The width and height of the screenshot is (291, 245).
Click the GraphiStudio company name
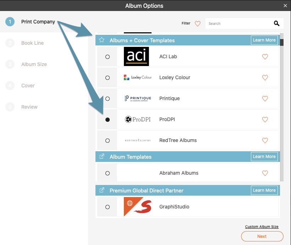point(174,207)
